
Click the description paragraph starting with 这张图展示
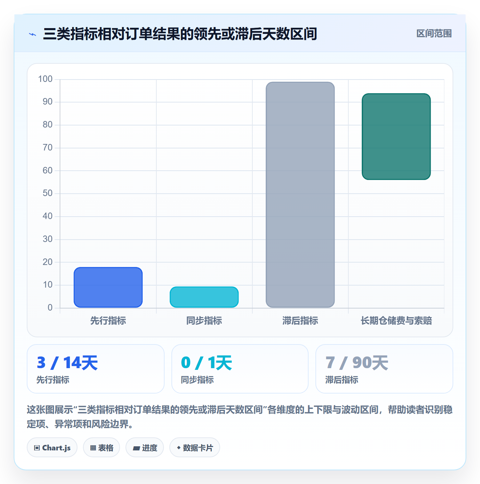click(240, 417)
